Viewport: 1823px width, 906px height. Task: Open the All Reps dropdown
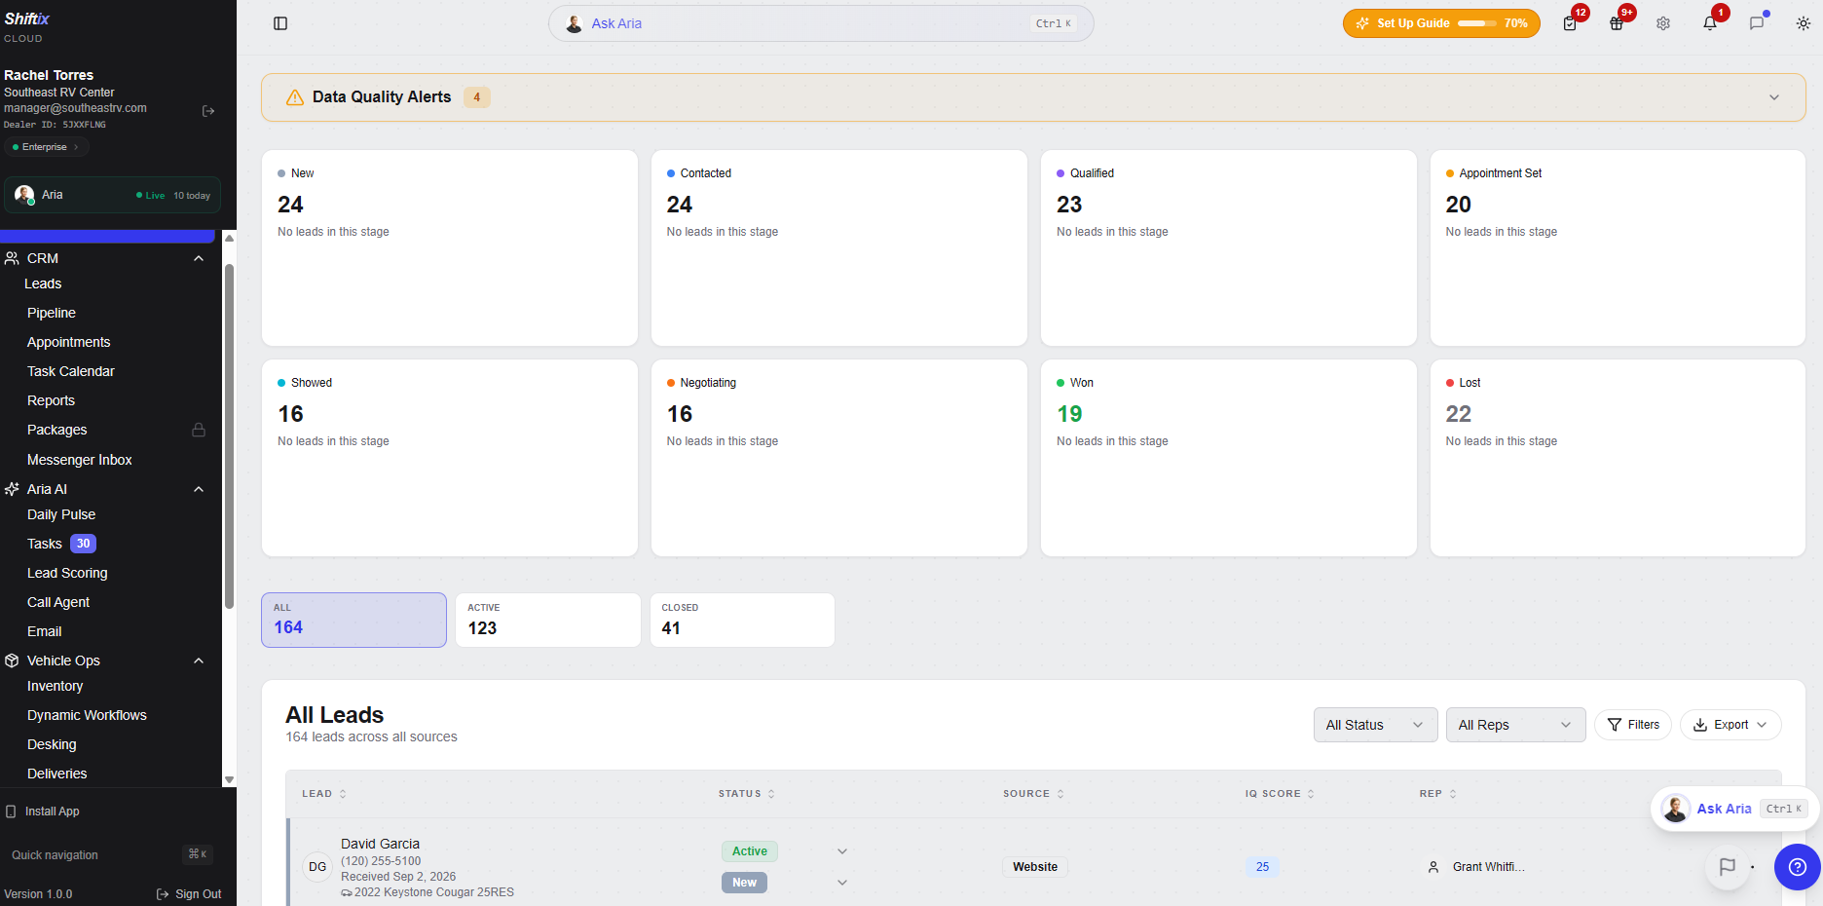(x=1515, y=725)
